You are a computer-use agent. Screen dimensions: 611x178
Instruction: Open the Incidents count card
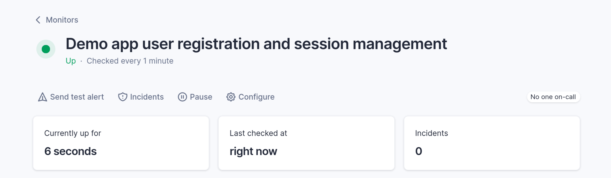[492, 143]
